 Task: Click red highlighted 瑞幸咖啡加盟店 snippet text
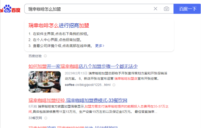coord(126,78)
